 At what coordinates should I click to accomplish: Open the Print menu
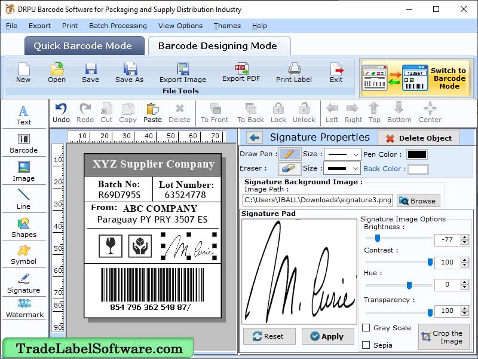point(70,26)
